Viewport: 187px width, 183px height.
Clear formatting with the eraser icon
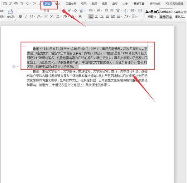tap(75, 11)
